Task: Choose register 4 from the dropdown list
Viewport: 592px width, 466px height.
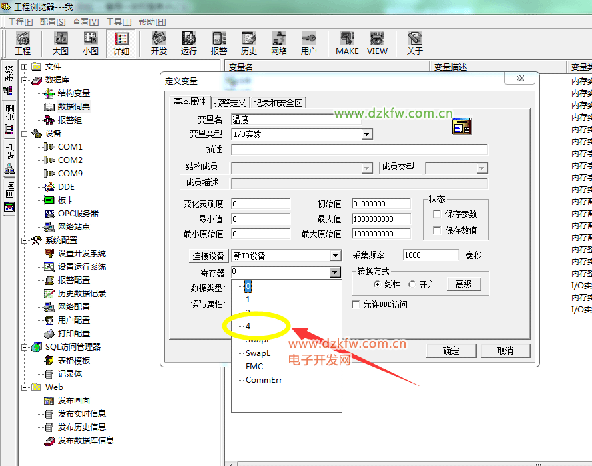Action: click(248, 326)
